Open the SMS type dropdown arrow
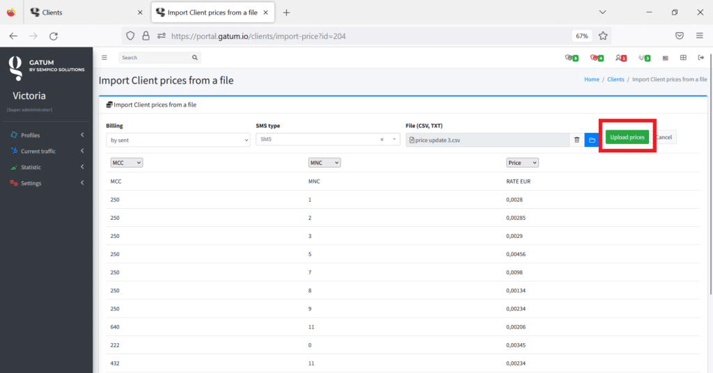Screen dimensions: 713x373 pos(394,139)
